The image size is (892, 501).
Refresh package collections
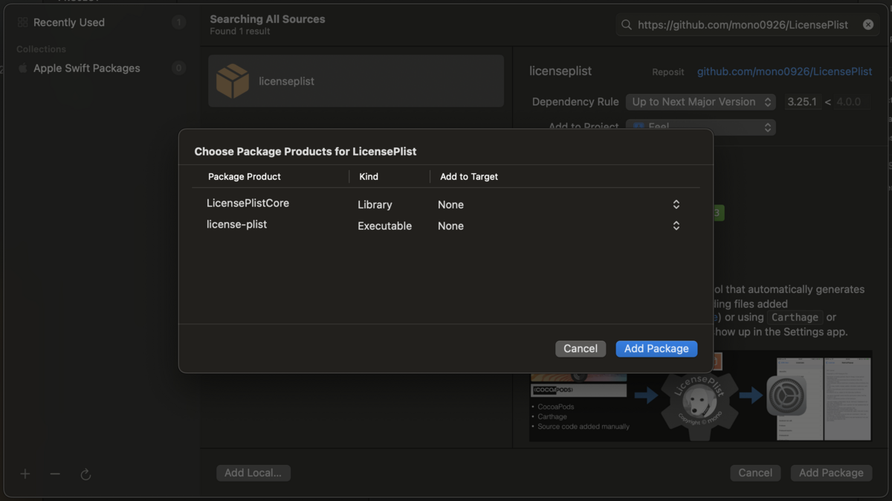85,474
